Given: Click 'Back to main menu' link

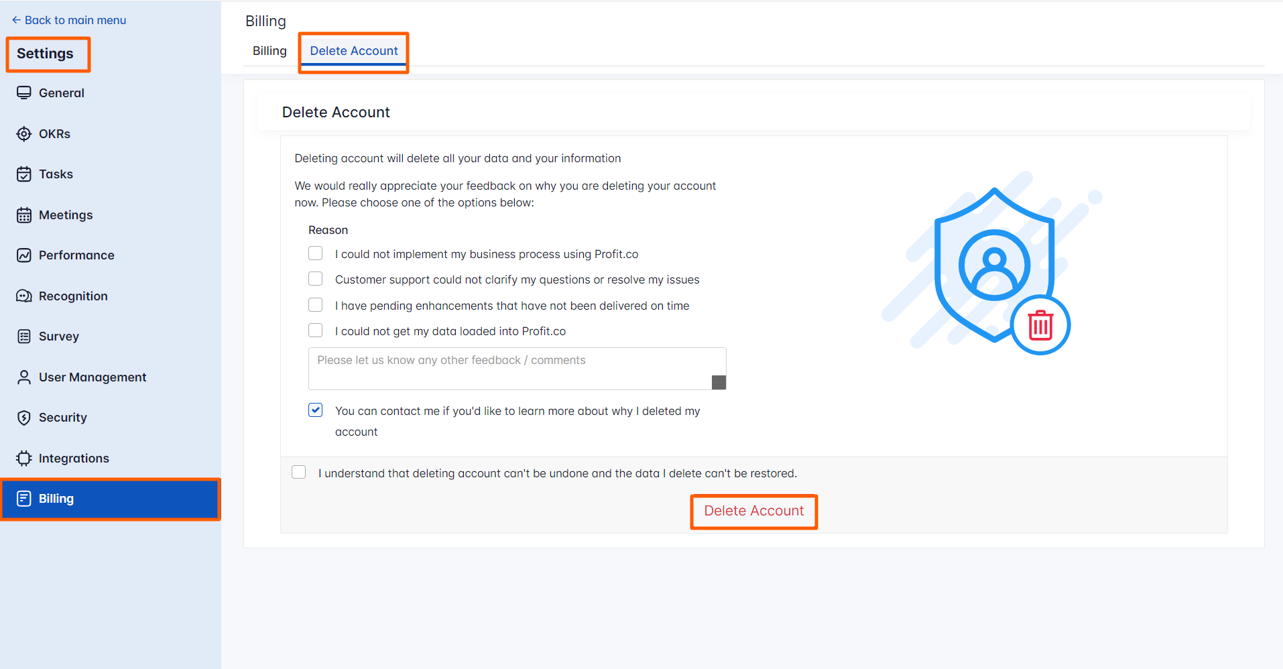Looking at the screenshot, I should 69,19.
